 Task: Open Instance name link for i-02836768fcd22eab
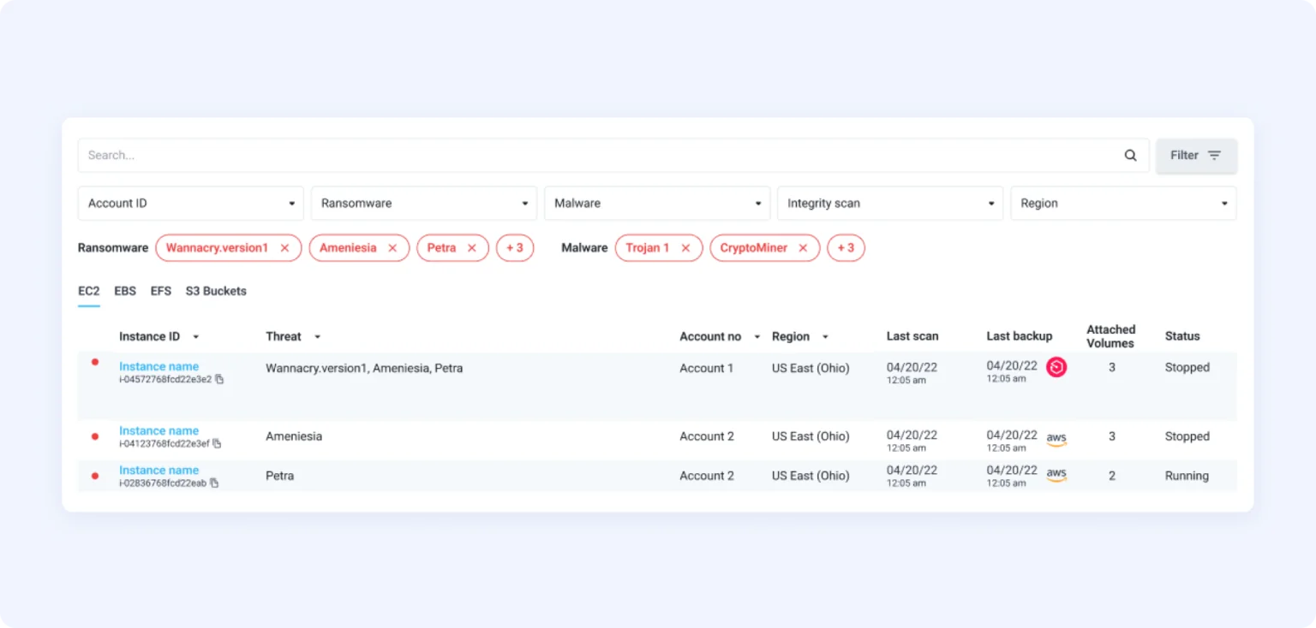(x=159, y=470)
